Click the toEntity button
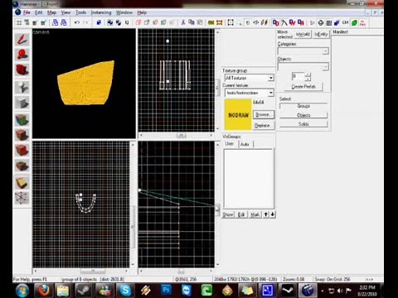 click(x=321, y=34)
